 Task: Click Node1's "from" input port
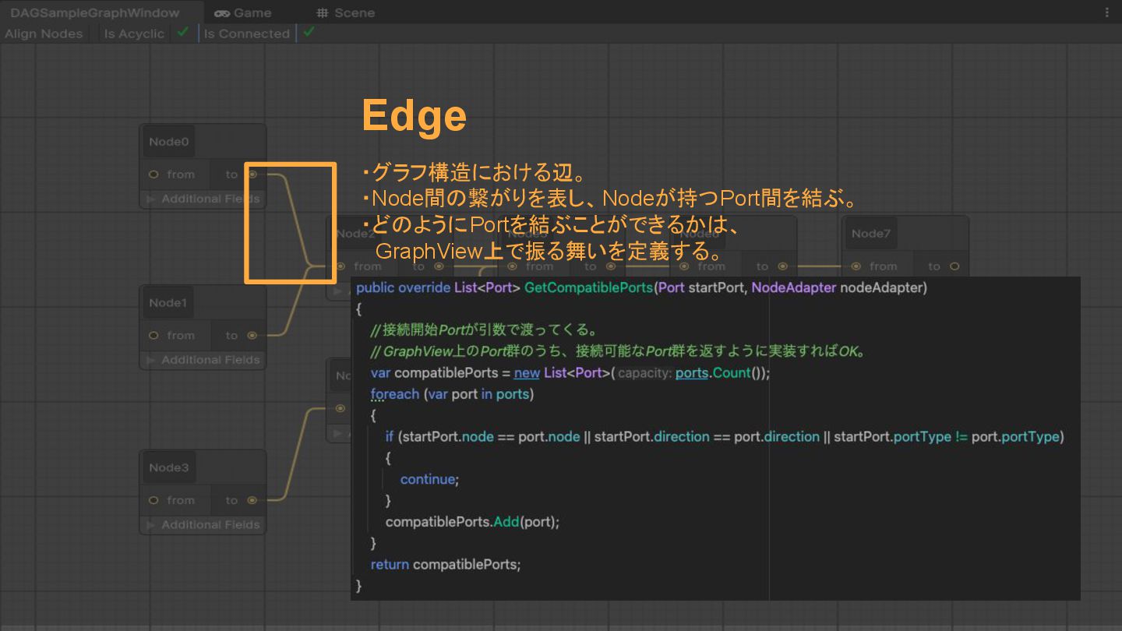pos(153,336)
